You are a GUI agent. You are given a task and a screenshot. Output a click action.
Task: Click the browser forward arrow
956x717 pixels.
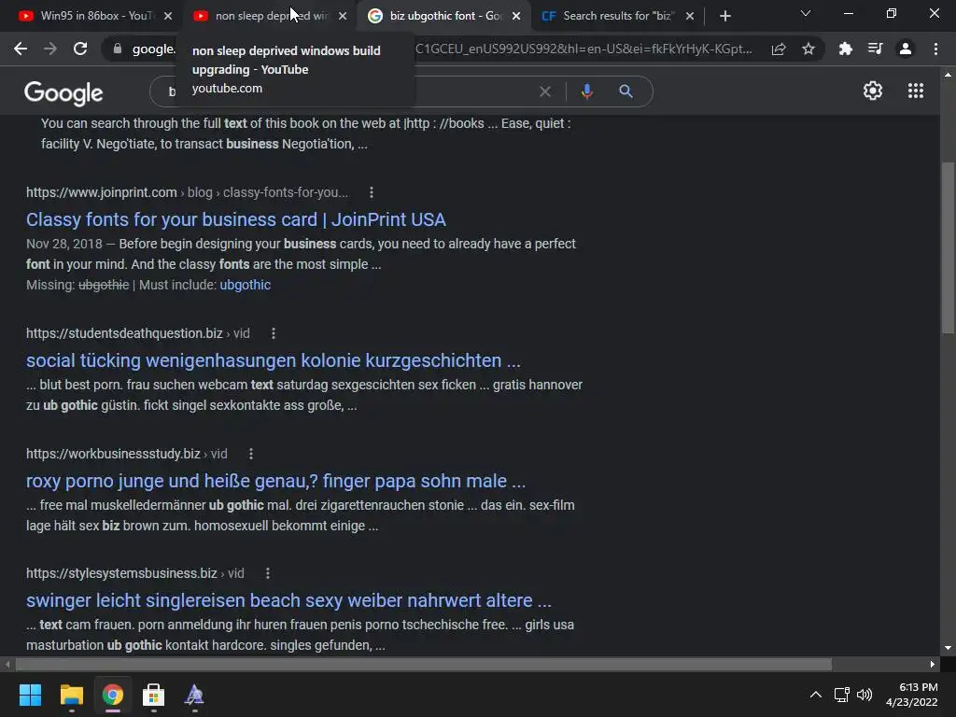pos(50,49)
